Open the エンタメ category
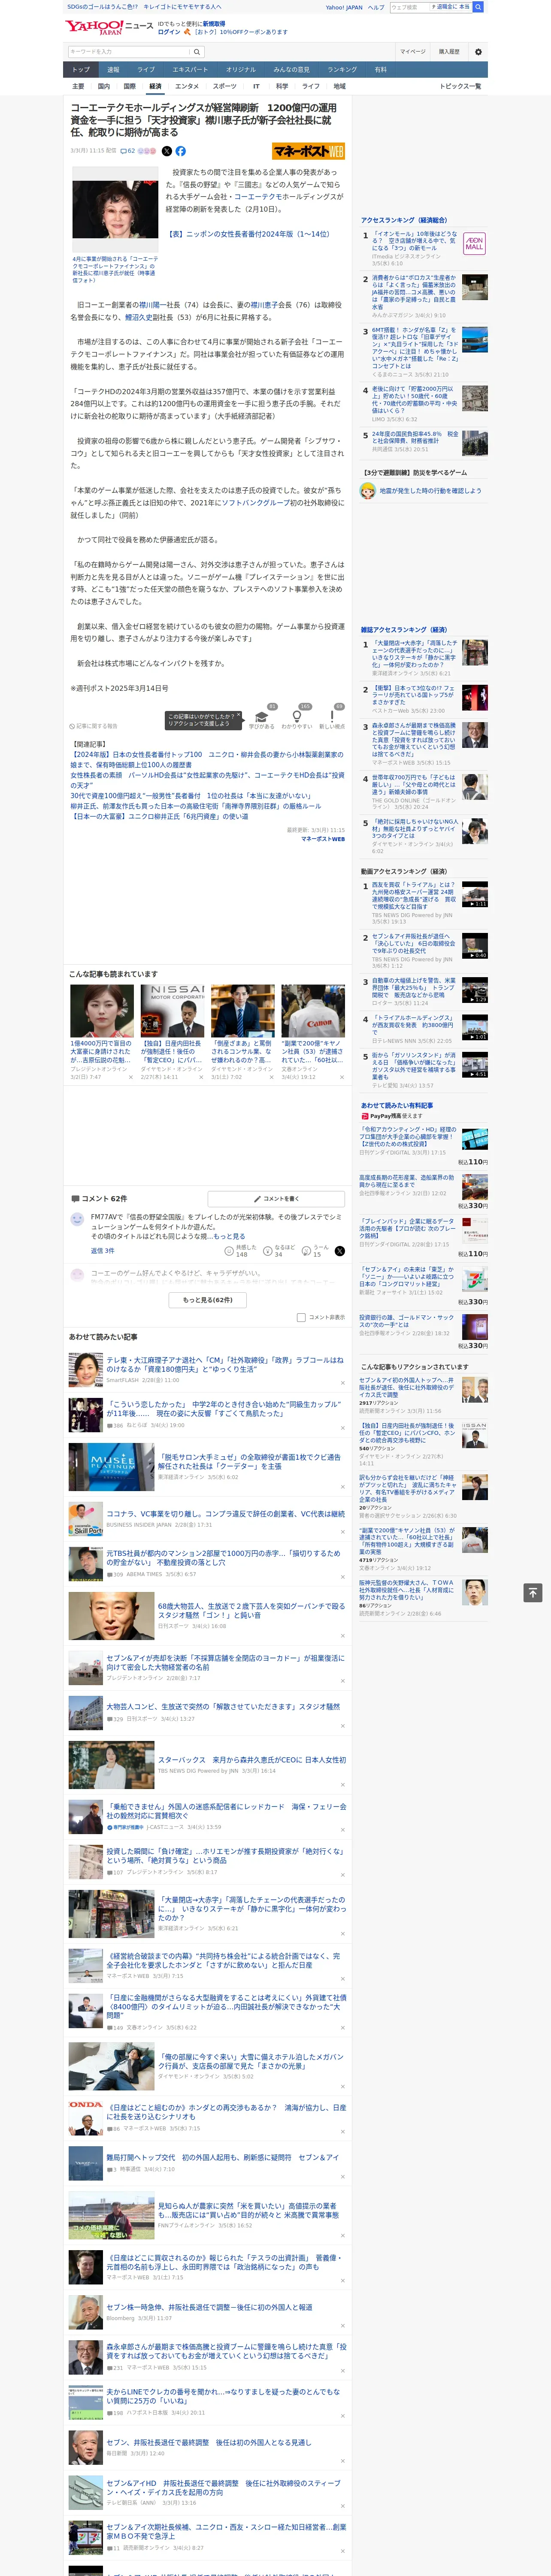The width and height of the screenshot is (551, 2576). 187,86
